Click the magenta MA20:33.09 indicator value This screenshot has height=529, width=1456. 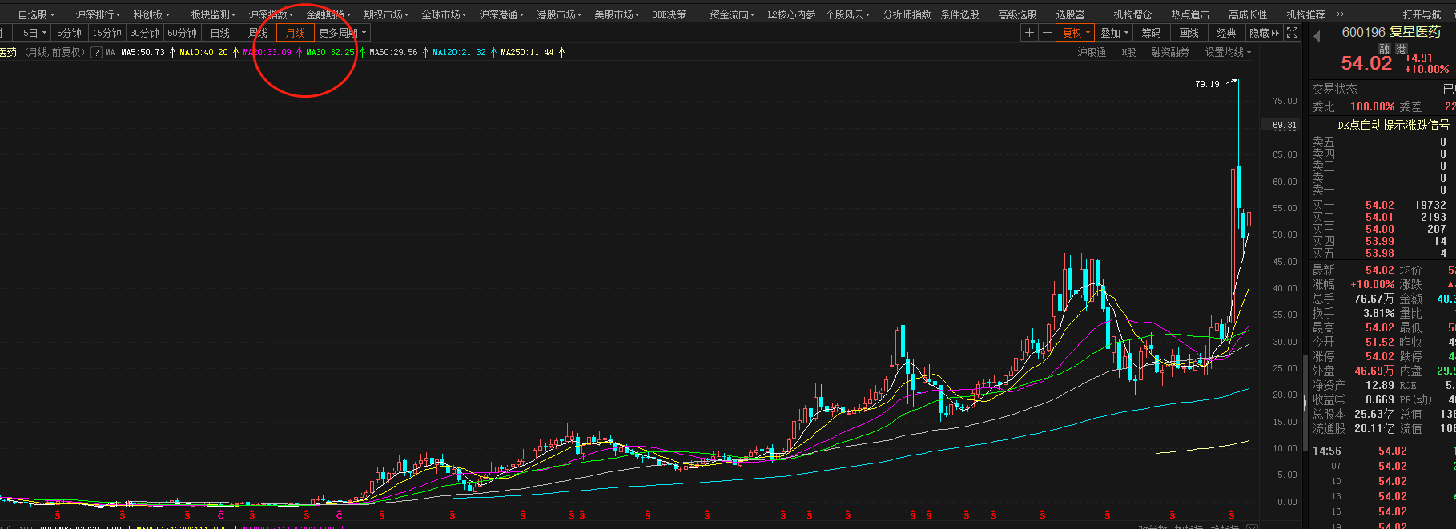coord(267,52)
